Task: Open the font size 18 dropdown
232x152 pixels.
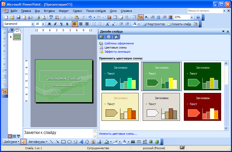Action: tap(43, 24)
